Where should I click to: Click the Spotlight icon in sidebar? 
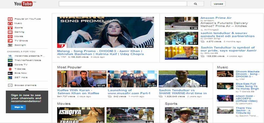[x=10, y=45]
